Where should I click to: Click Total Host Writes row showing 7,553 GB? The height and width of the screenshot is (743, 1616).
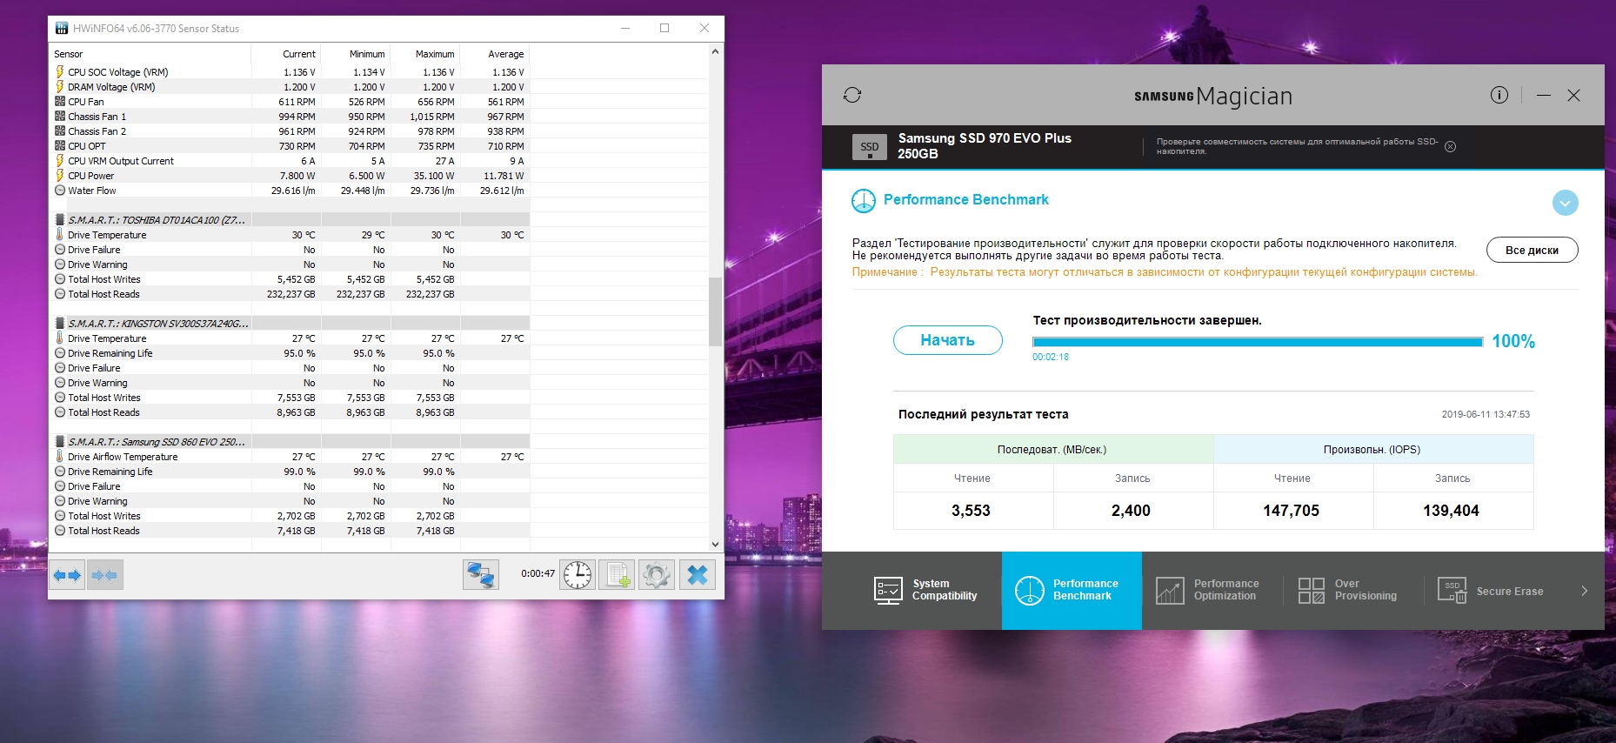tap(290, 398)
